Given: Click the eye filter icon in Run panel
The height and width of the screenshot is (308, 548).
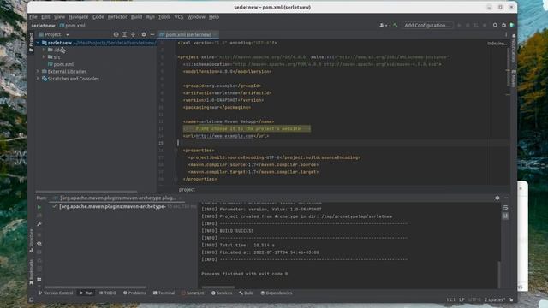Looking at the screenshot, I should coord(39,244).
